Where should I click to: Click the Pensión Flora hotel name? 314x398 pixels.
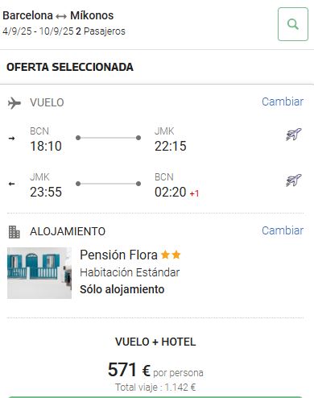118,255
